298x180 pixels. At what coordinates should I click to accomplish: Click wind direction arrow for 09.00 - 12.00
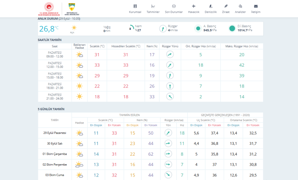pyautogui.click(x=170, y=55)
